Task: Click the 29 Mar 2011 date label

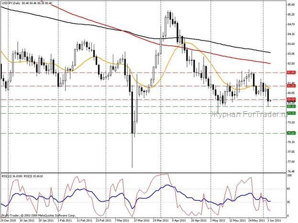Action: click(x=161, y=221)
